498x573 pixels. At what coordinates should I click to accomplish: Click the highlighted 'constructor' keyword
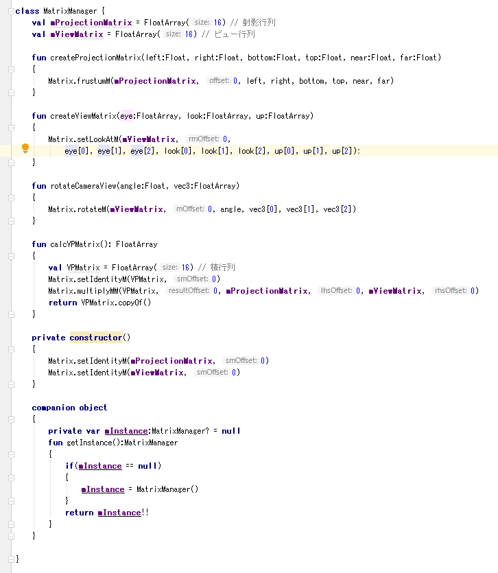pyautogui.click(x=96, y=338)
